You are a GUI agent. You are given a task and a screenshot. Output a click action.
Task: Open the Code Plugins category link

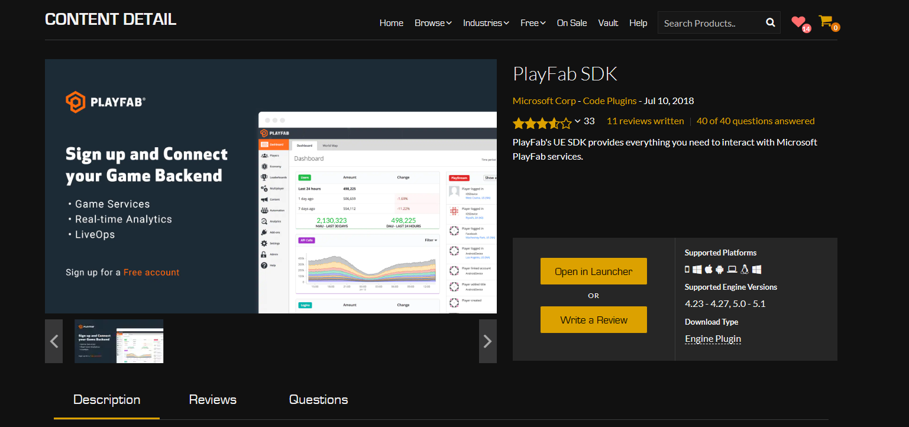pos(610,101)
